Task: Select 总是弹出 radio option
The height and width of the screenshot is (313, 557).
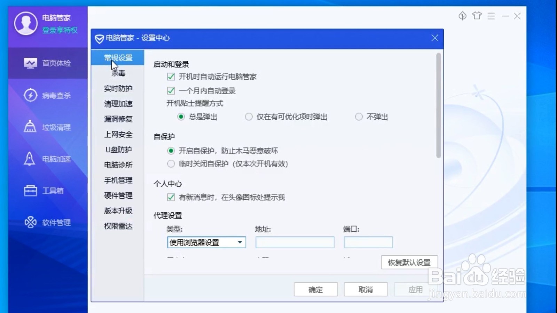Action: [x=181, y=117]
